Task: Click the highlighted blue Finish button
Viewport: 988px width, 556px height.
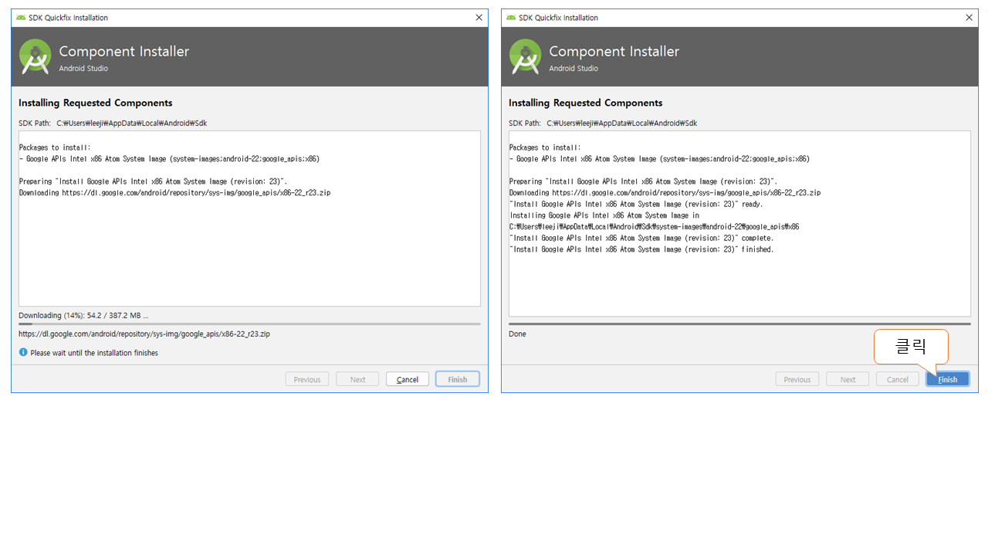Action: 947,379
